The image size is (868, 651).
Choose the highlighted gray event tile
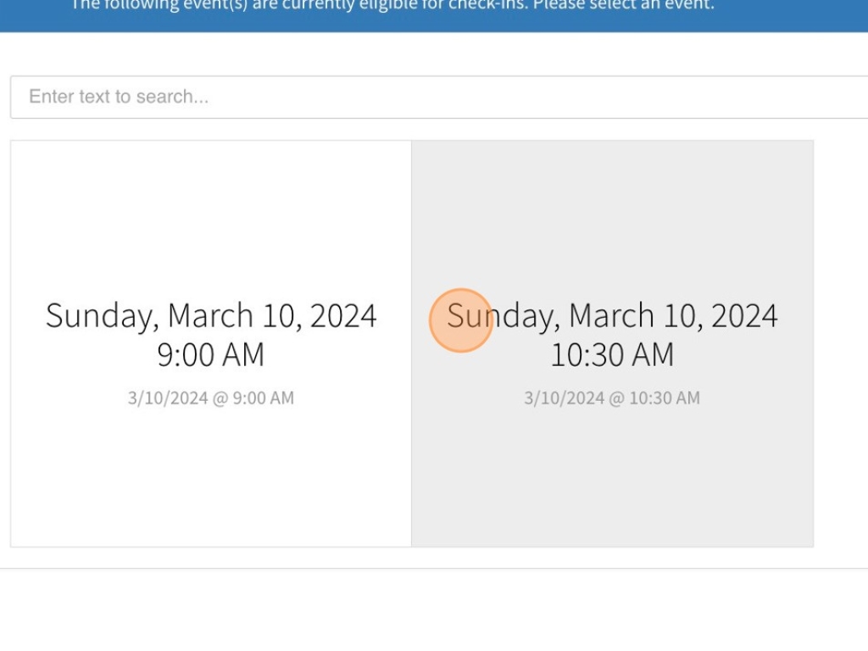(x=612, y=466)
